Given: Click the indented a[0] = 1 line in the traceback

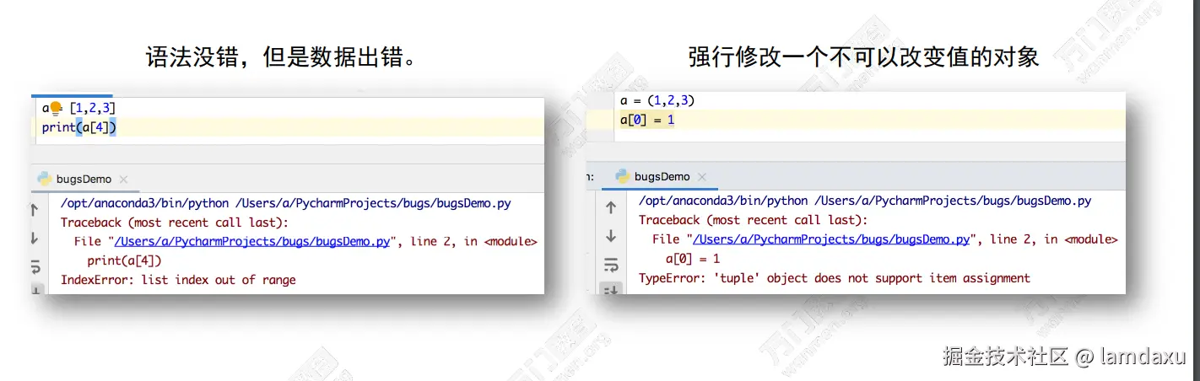Looking at the screenshot, I should 693,259.
